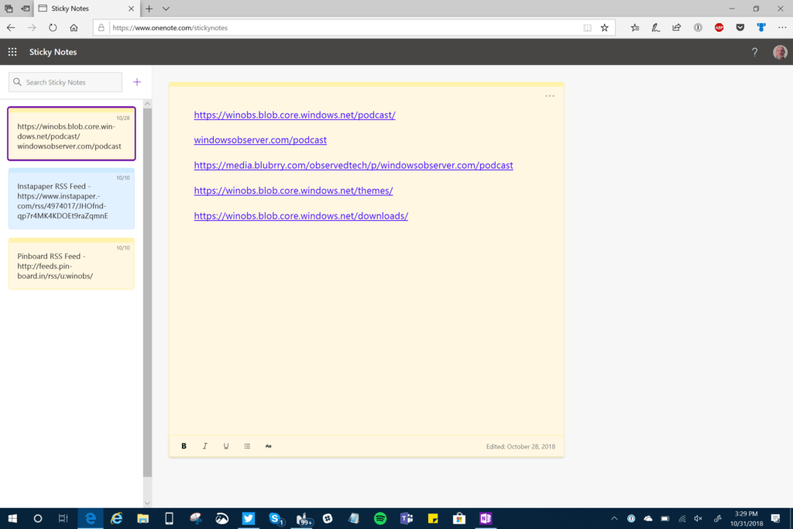Create a new sticky note with plus button
The height and width of the screenshot is (529, 793).
tap(136, 81)
